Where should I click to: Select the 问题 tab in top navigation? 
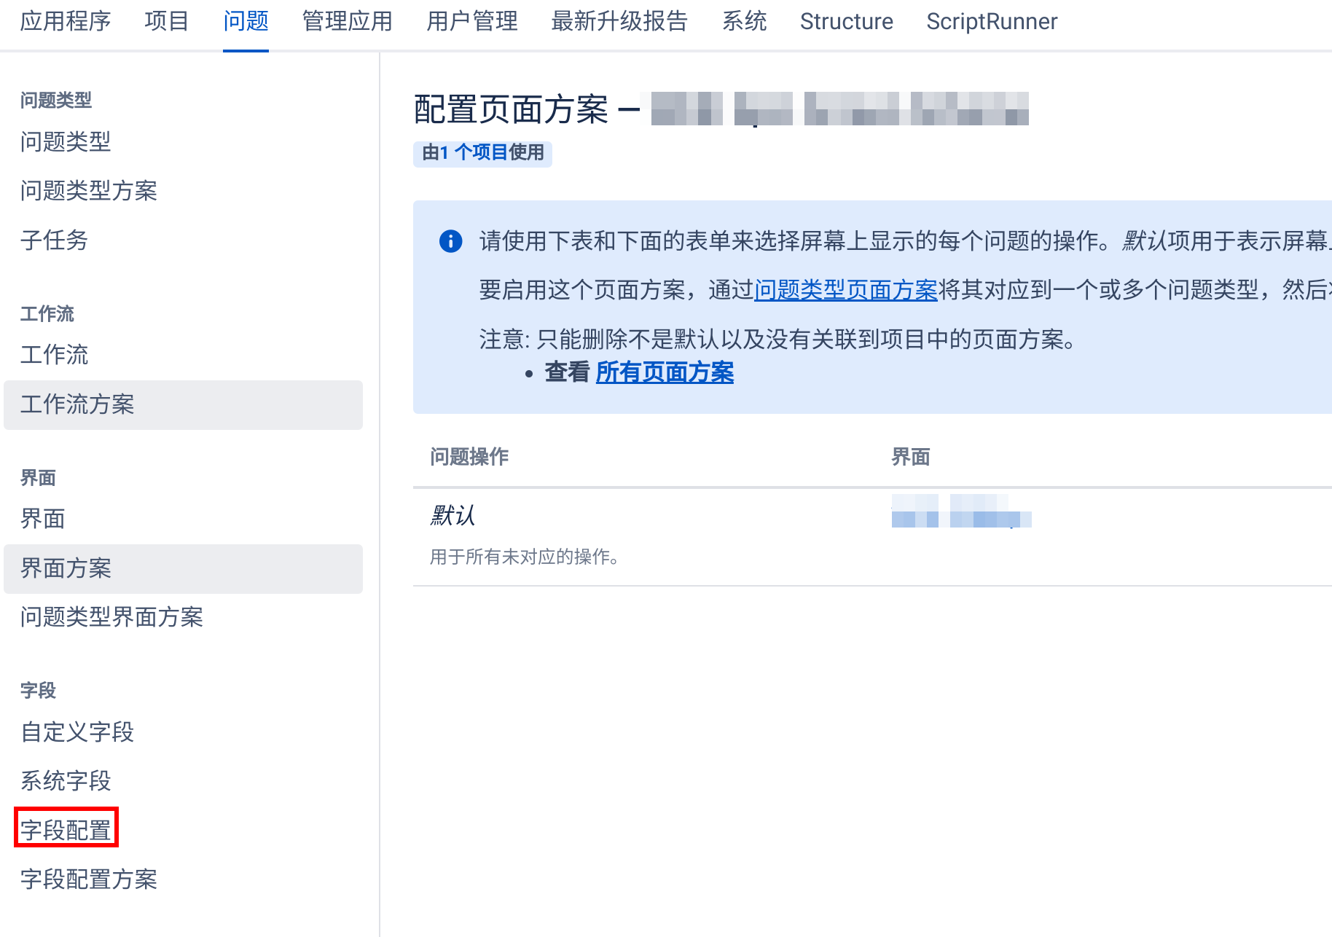pos(246,21)
